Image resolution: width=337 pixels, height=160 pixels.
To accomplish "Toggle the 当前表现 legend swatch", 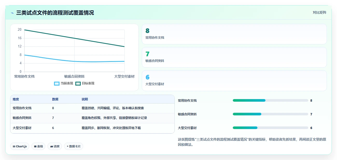I will coord(57,83).
